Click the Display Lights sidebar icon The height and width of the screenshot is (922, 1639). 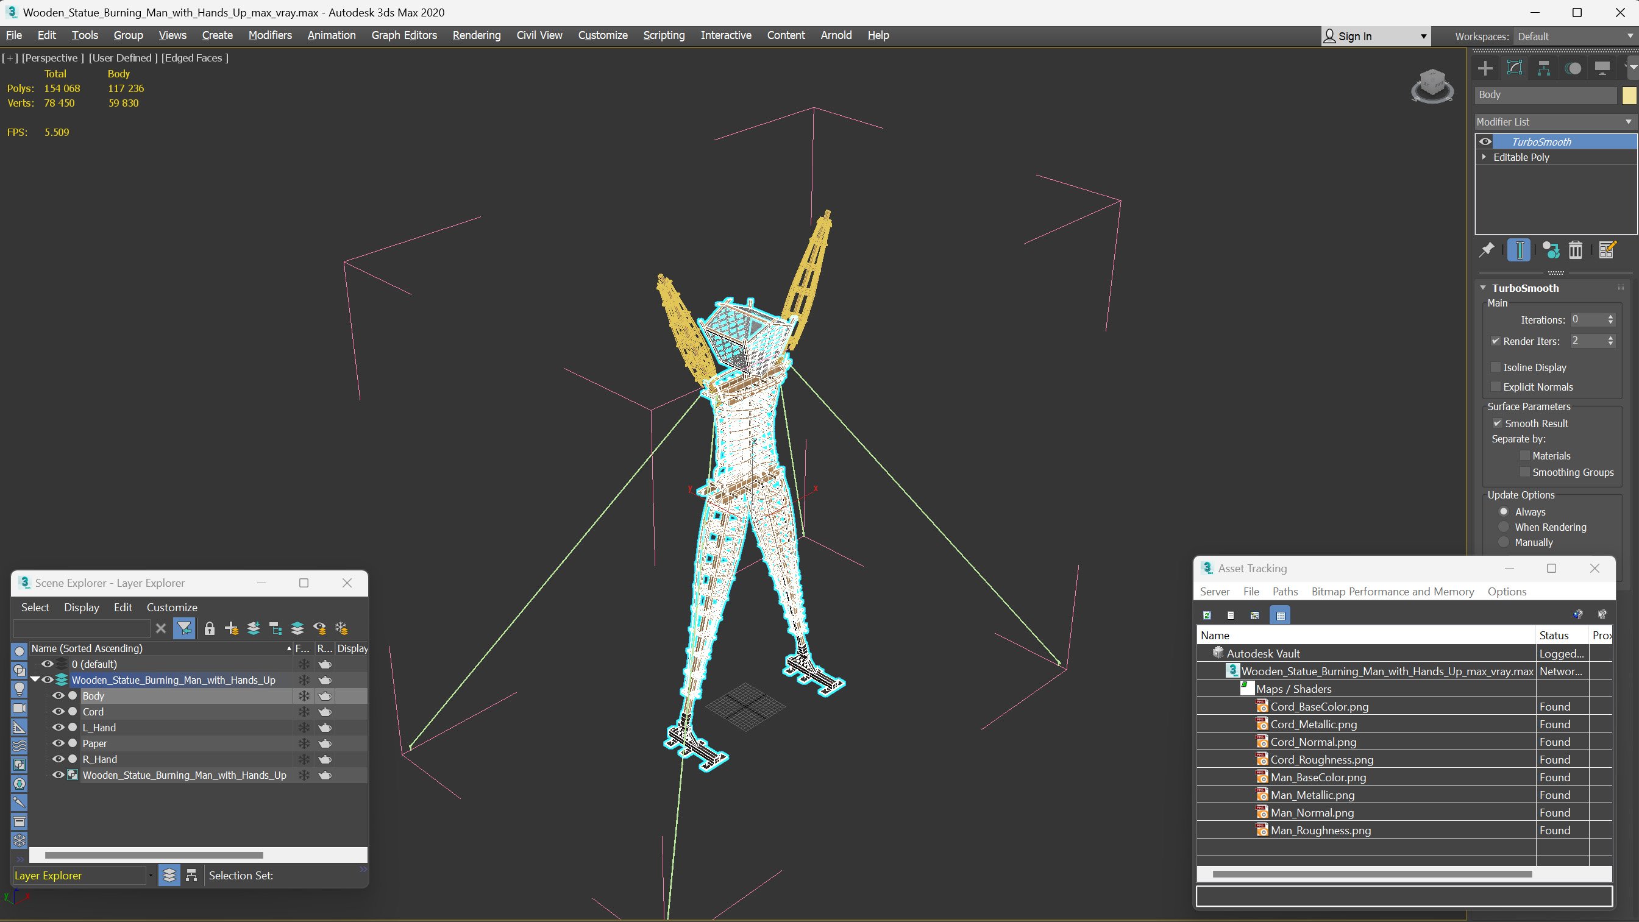pyautogui.click(x=20, y=689)
